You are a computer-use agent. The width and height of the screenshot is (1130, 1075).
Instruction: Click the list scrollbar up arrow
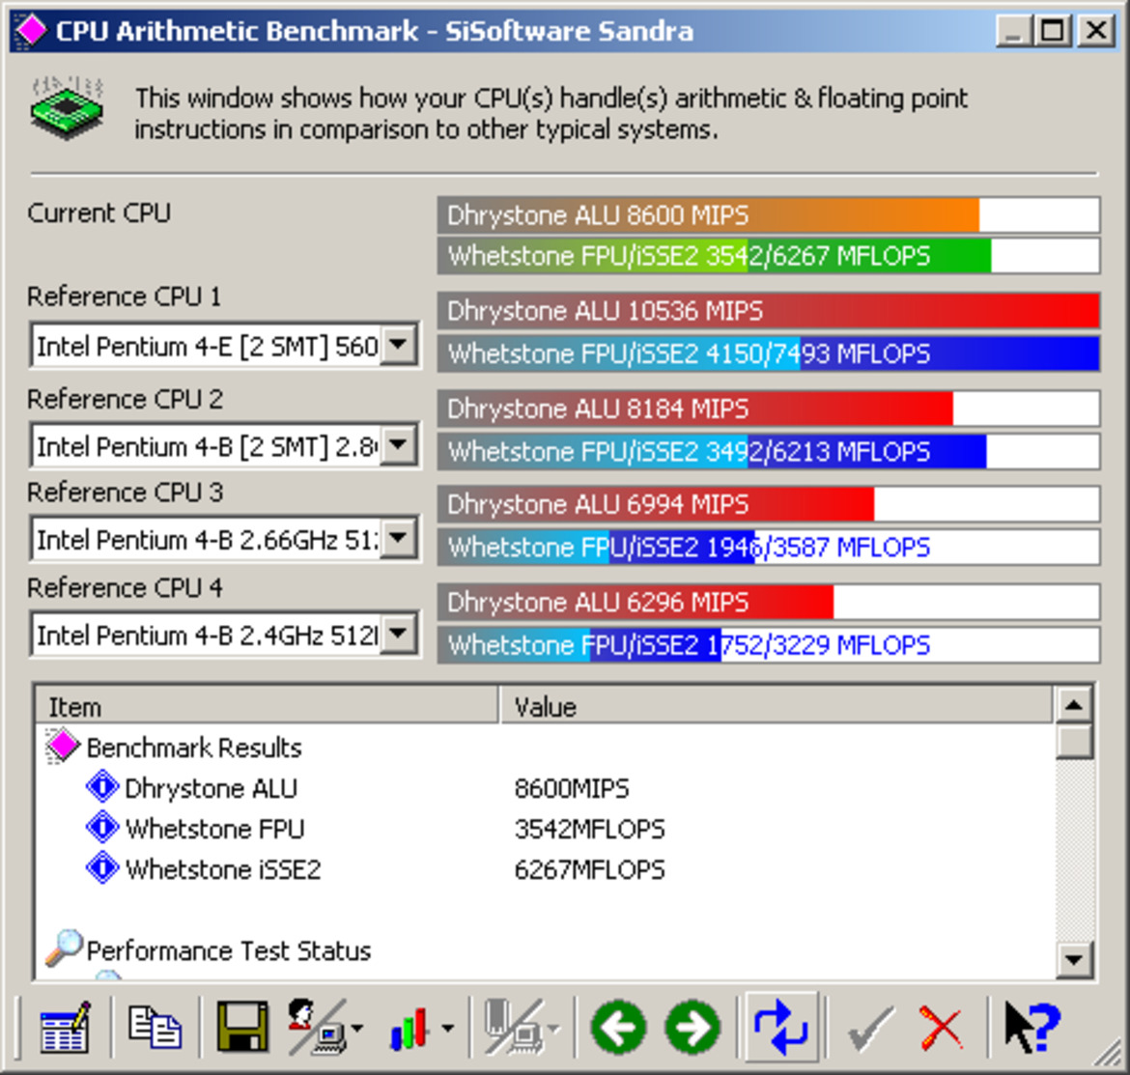[x=1074, y=705]
